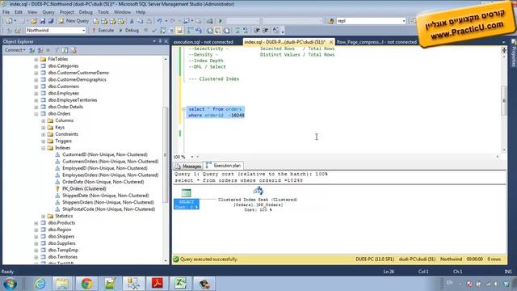Click the Copy toolbar icon

tap(140, 21)
